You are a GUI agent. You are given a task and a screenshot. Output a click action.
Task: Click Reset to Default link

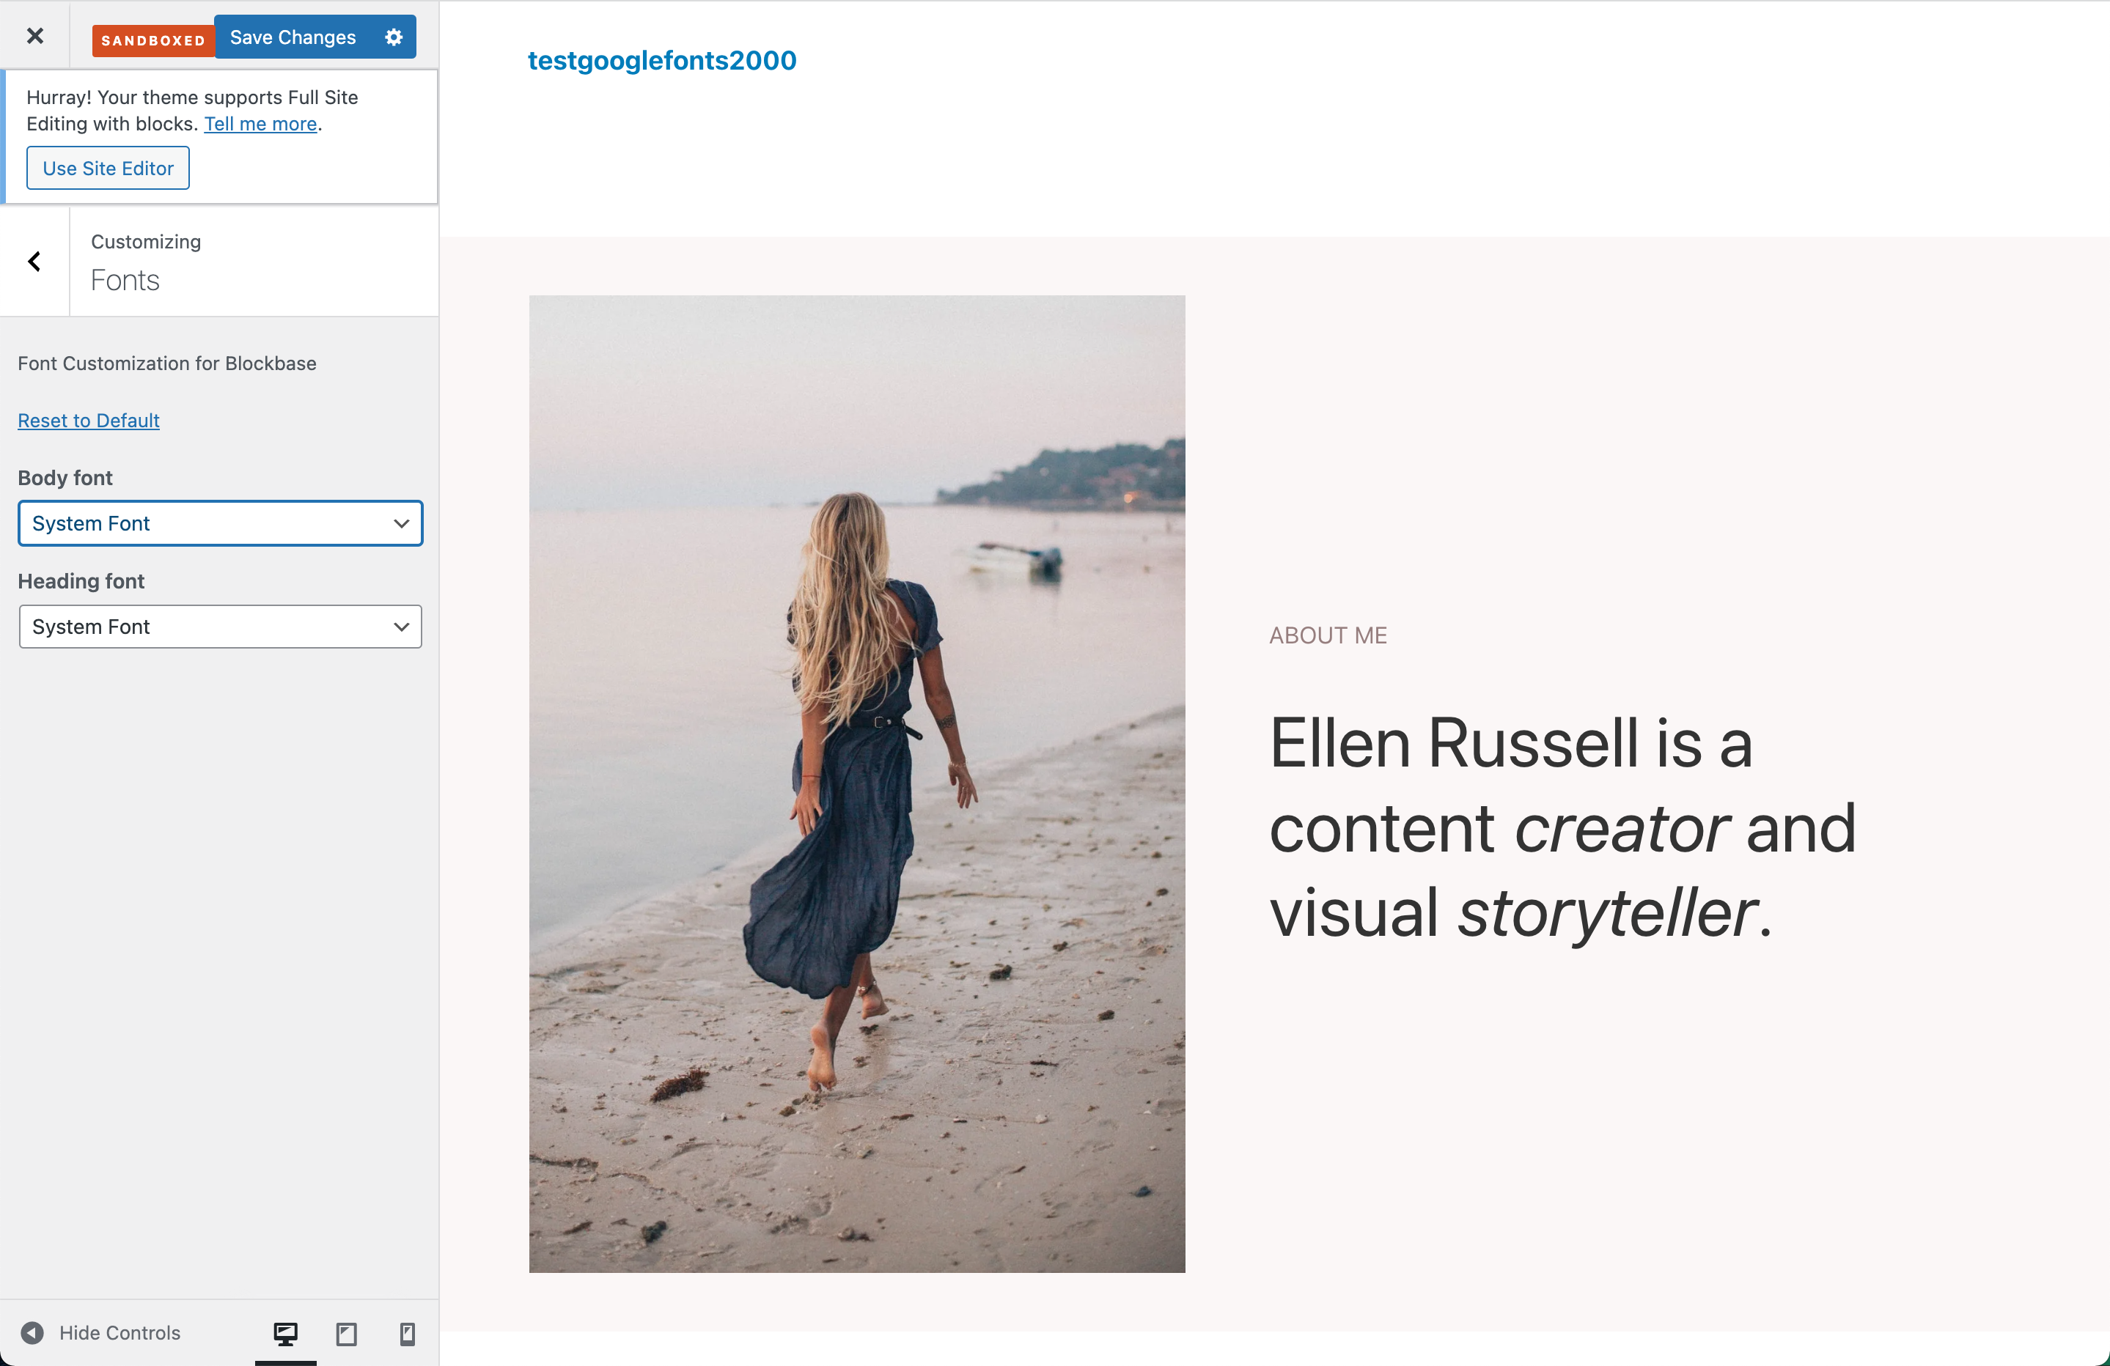click(x=89, y=420)
